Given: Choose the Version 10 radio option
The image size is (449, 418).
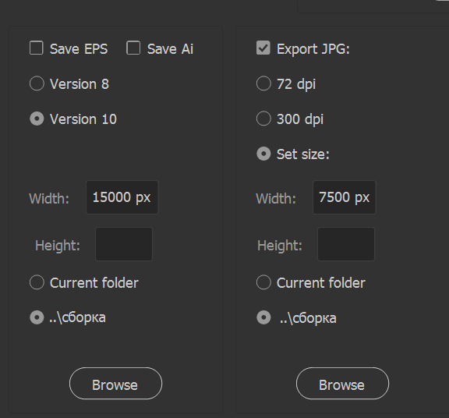Looking at the screenshot, I should [37, 119].
